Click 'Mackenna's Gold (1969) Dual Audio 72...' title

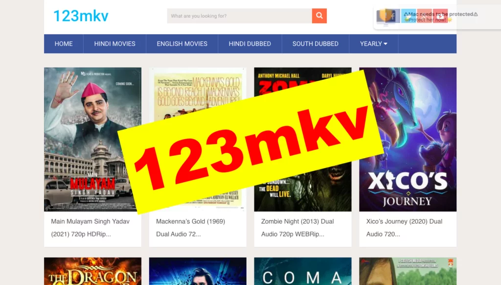pos(190,228)
